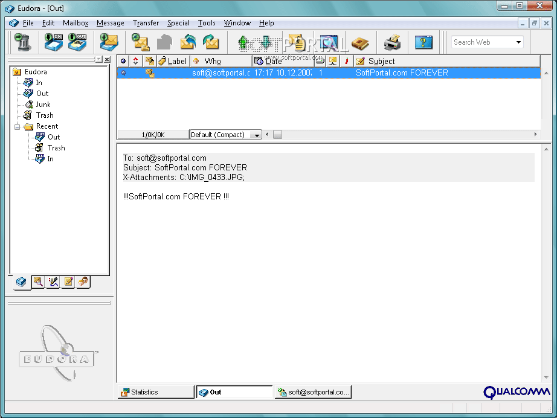Print with the printer toolbar icon
The height and width of the screenshot is (418, 557).
392,42
